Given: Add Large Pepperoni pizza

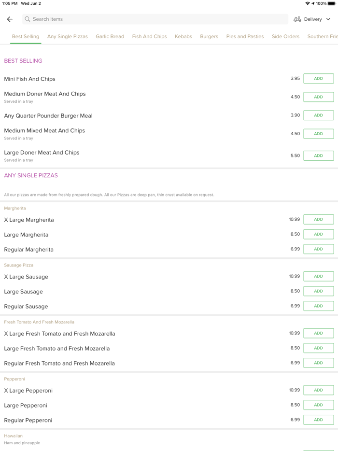Looking at the screenshot, I should coord(318,405).
